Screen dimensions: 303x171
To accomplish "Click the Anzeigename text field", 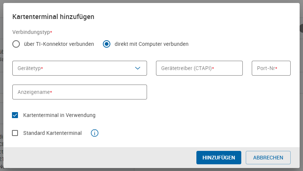I will (79, 92).
